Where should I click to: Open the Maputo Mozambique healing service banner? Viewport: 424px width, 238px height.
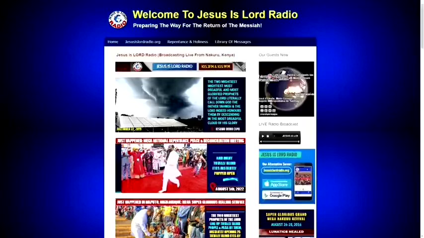[x=180, y=218]
